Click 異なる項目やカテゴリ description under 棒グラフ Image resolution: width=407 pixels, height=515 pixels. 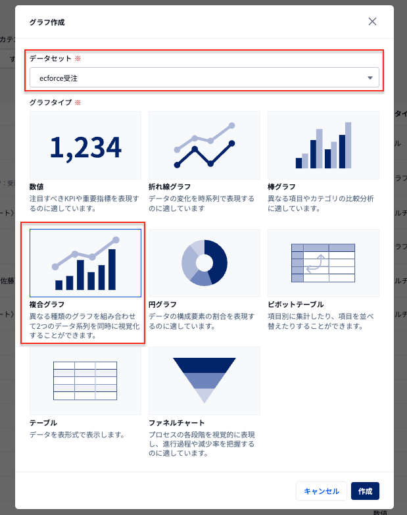321,203
